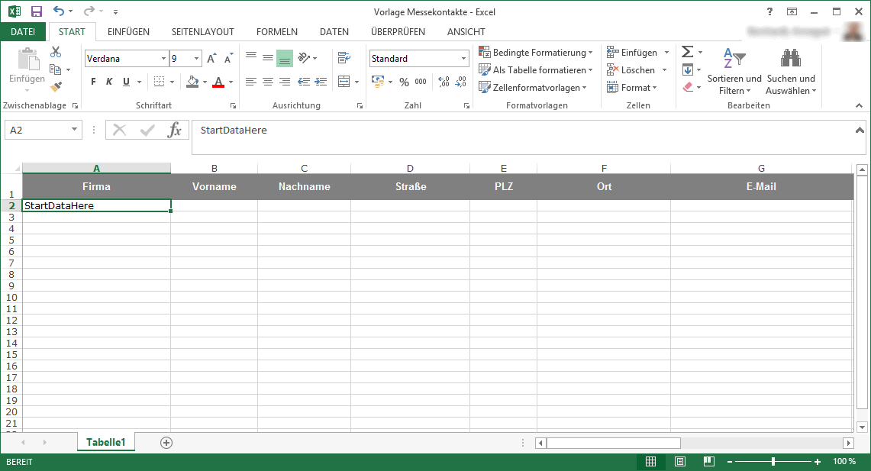The image size is (871, 471).
Task: Switch to page layout view in status bar
Action: tap(679, 461)
